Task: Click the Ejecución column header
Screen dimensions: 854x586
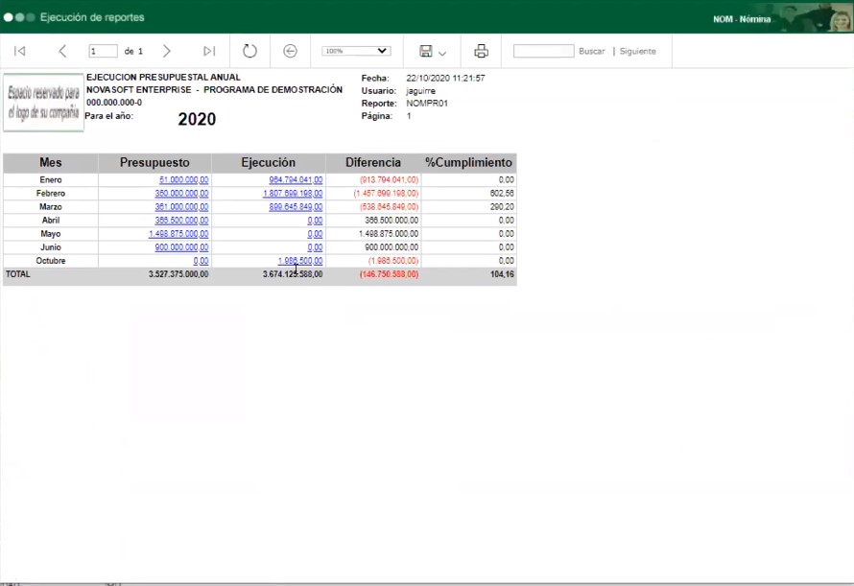Action: (268, 162)
